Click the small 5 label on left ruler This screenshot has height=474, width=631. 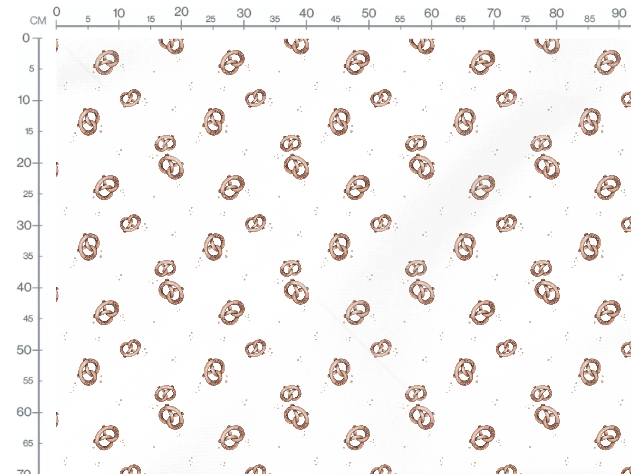(31, 69)
